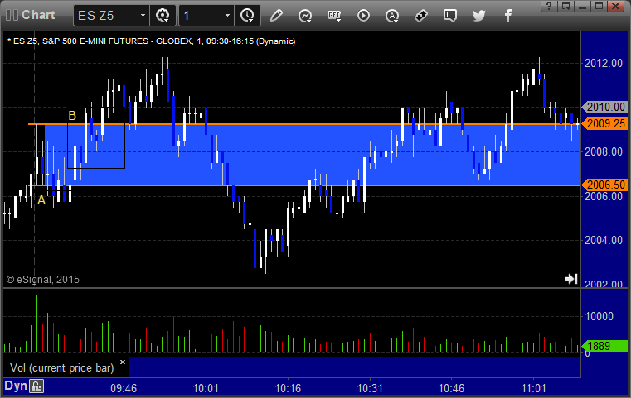
Task: Click the ES Z5 symbol input field
Action: pos(106,16)
